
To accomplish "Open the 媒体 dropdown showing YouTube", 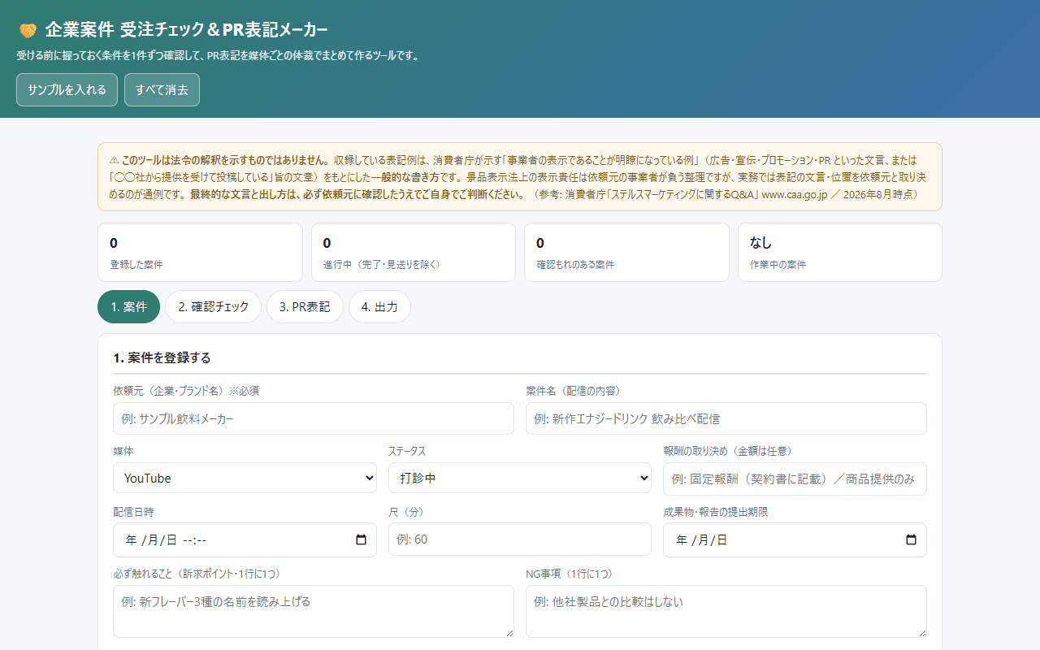I will coord(245,478).
